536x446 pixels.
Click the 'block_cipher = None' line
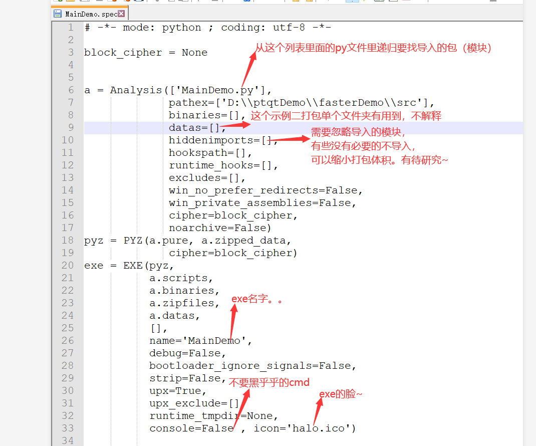click(x=146, y=53)
